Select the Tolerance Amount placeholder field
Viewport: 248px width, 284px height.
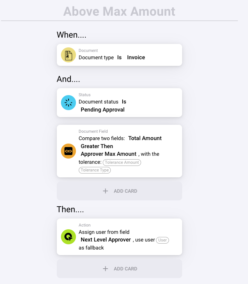point(122,162)
